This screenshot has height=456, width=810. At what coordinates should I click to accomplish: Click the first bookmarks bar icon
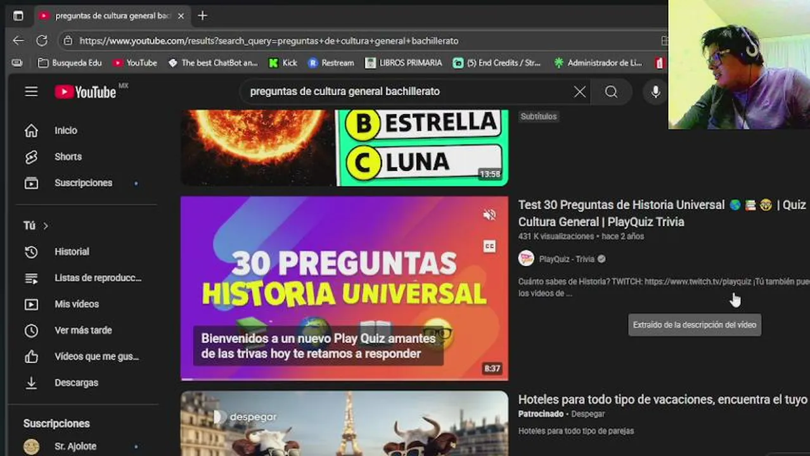point(17,63)
